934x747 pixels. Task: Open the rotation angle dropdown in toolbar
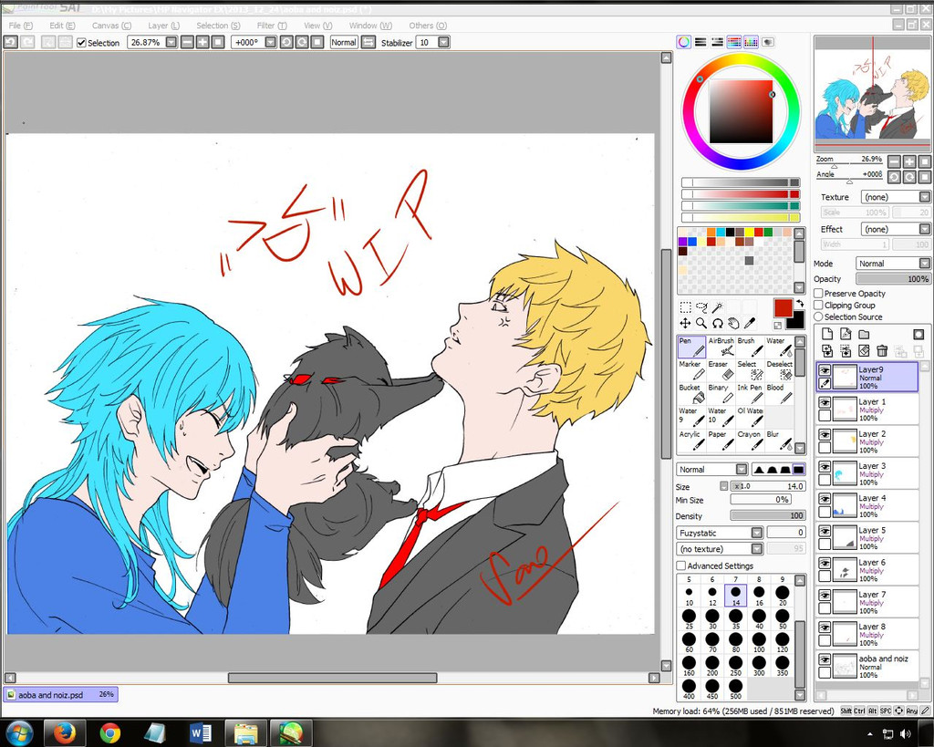pyautogui.click(x=270, y=42)
